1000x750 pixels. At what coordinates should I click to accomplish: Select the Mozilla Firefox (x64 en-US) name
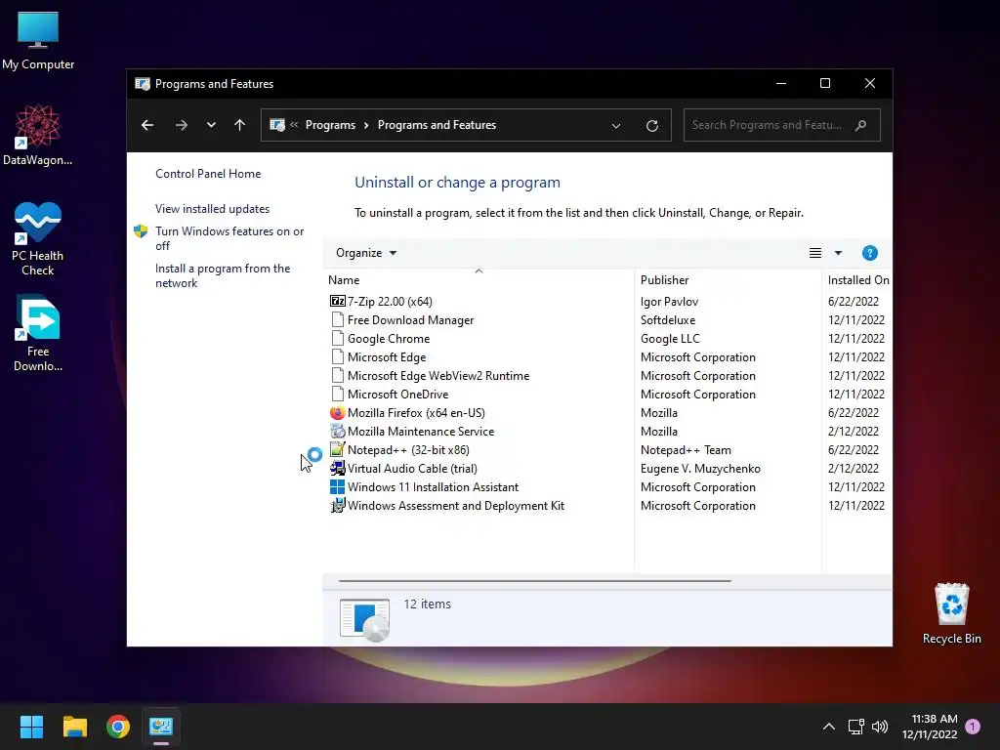(416, 413)
